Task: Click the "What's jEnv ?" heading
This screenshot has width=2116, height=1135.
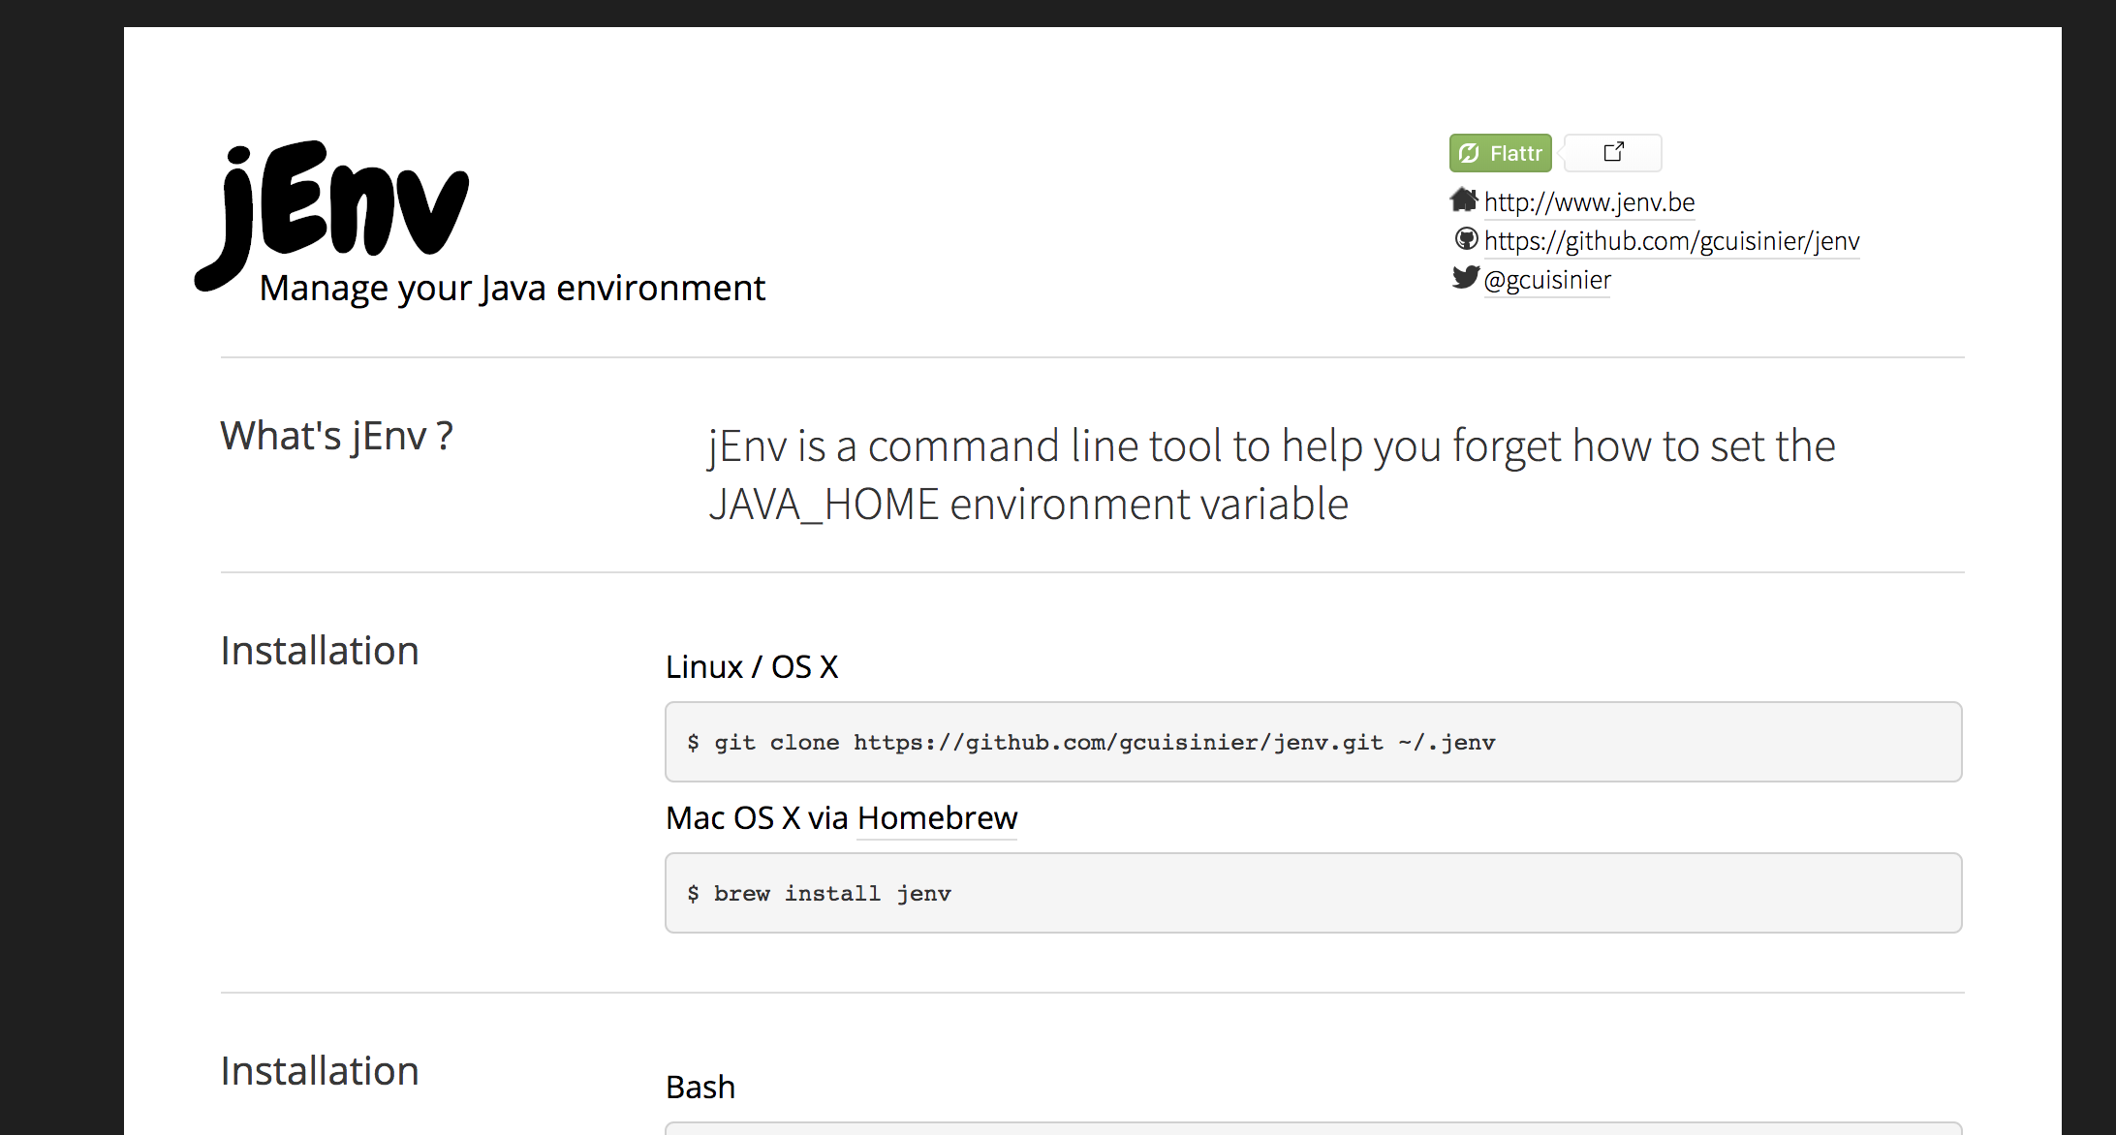Action: (336, 436)
